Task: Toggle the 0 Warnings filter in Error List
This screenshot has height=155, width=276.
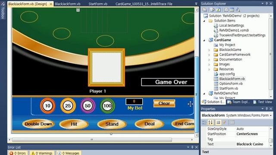Action: click(x=42, y=153)
